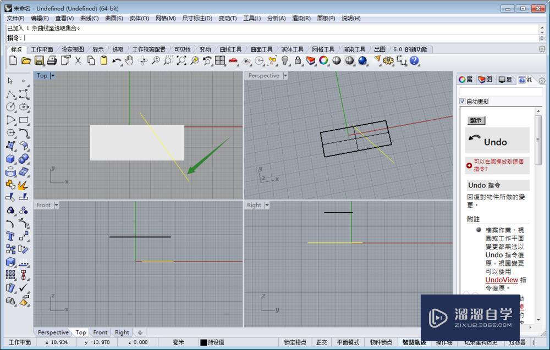Click the help panel search field

click(x=501, y=92)
